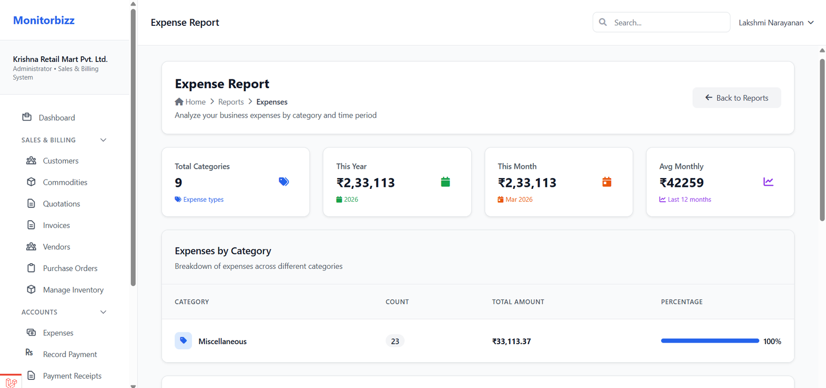
Task: Click the main page vertical scrollbar
Action: (822, 139)
